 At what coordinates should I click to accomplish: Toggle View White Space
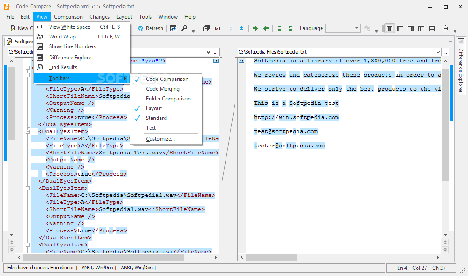click(82, 27)
